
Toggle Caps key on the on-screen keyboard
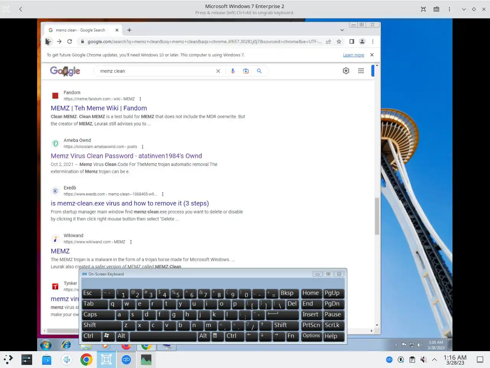coord(98,315)
